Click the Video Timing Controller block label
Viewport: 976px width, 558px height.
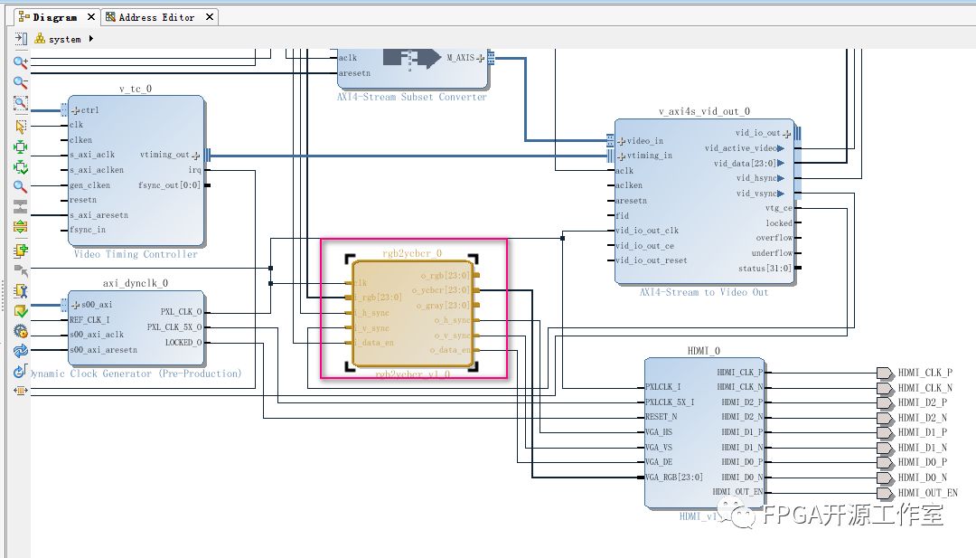click(136, 254)
